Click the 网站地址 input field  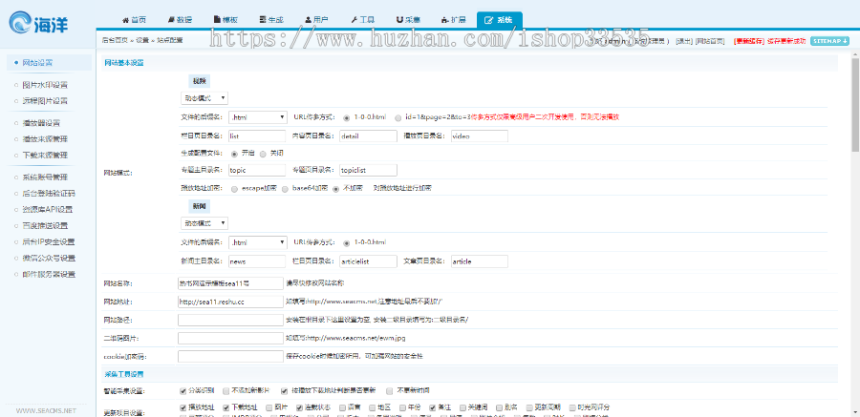click(230, 302)
